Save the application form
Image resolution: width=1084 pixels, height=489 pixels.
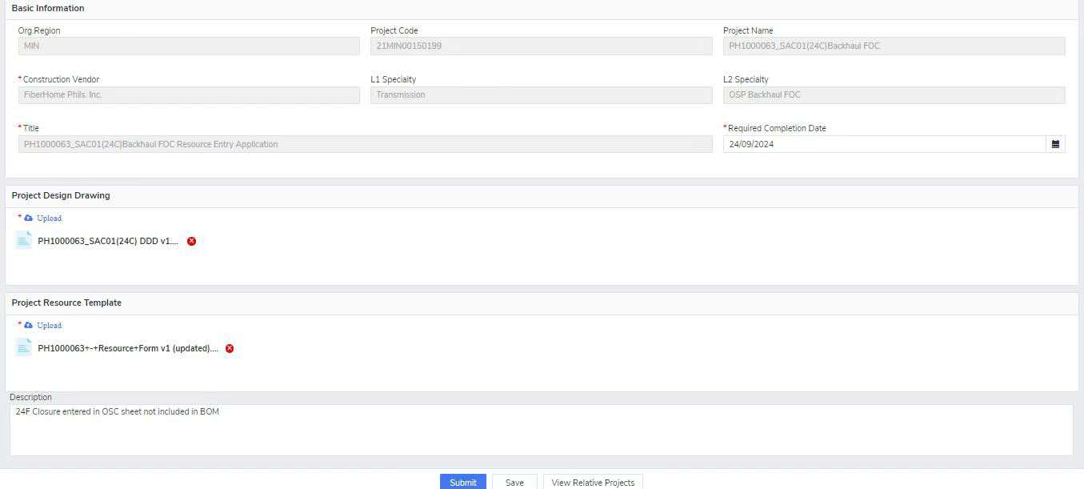(x=514, y=482)
